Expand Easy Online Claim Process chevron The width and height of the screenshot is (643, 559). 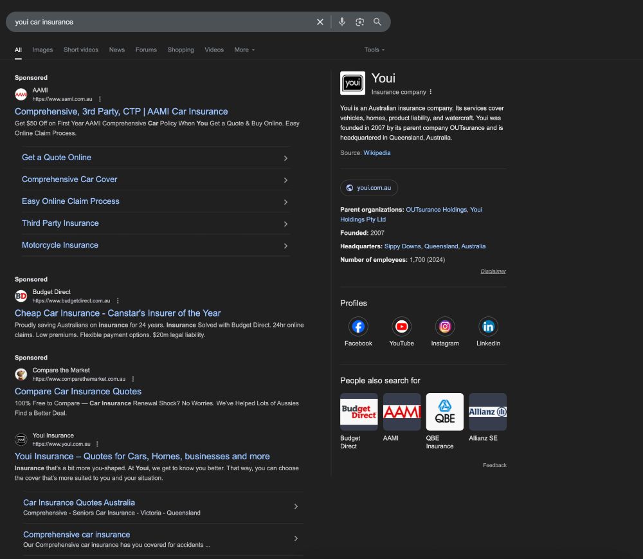pos(286,202)
